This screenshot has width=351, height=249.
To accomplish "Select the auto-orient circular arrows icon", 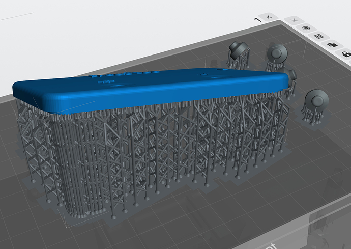I will [306, 28].
